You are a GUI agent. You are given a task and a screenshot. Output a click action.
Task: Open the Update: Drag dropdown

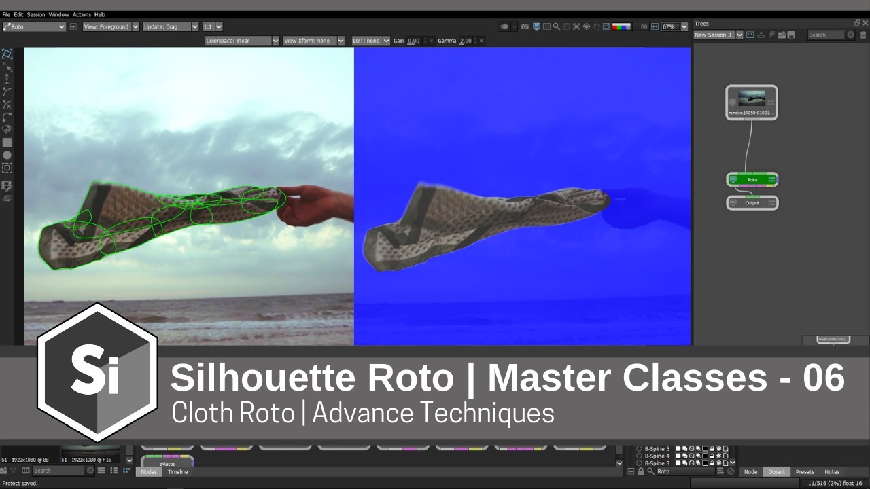tap(171, 26)
